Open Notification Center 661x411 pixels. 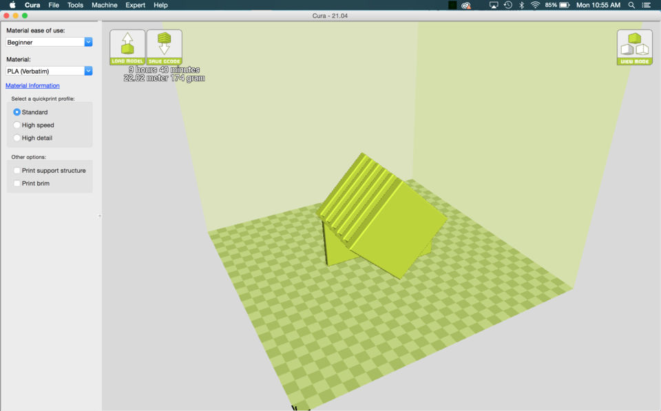coord(646,5)
